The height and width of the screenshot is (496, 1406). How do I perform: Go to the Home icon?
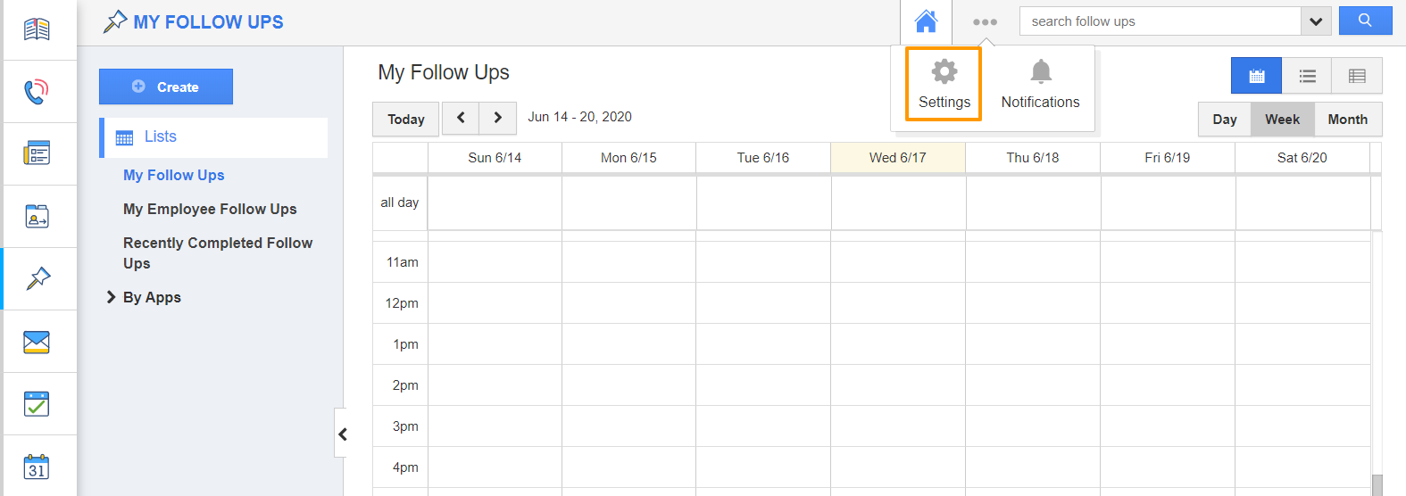pyautogui.click(x=926, y=21)
